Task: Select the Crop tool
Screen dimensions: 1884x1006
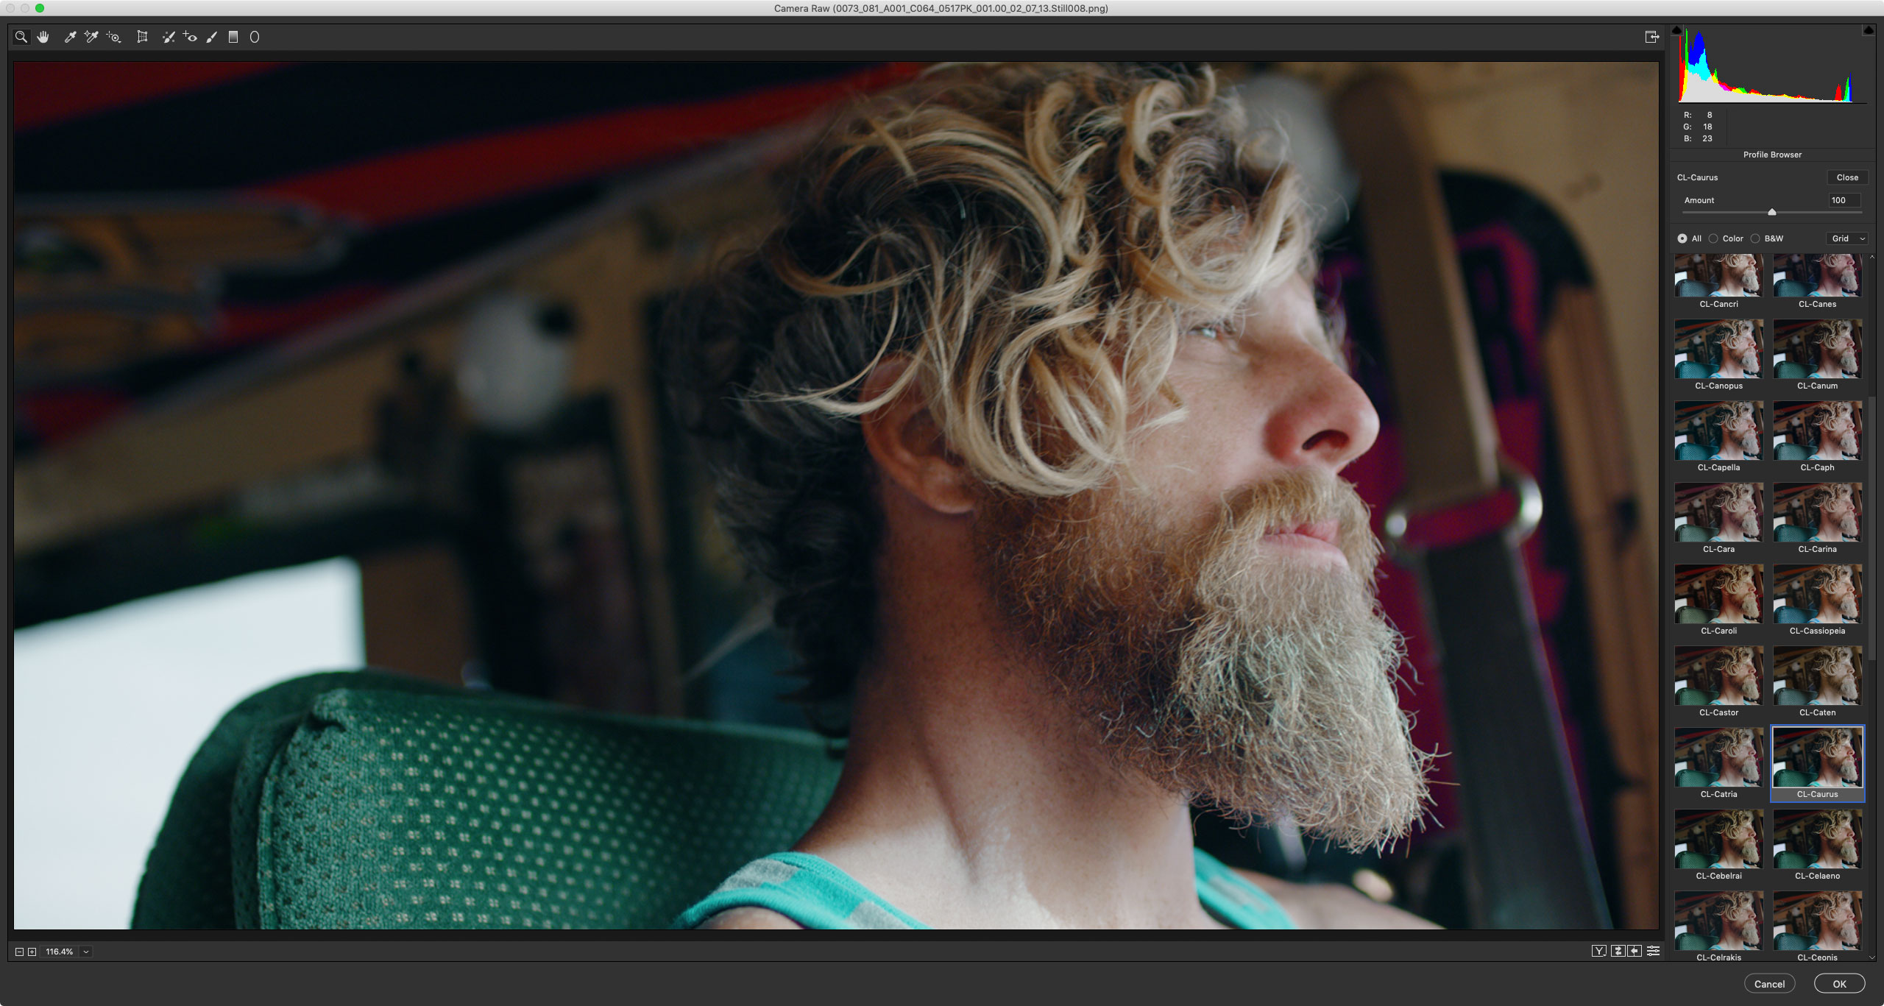Action: point(141,38)
